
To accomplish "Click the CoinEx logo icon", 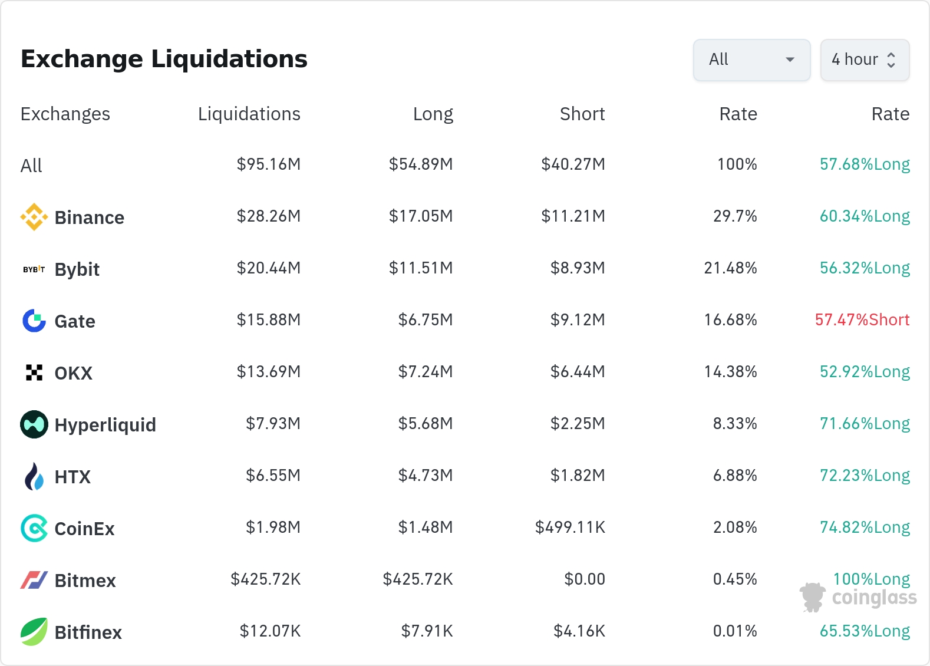I will point(34,528).
